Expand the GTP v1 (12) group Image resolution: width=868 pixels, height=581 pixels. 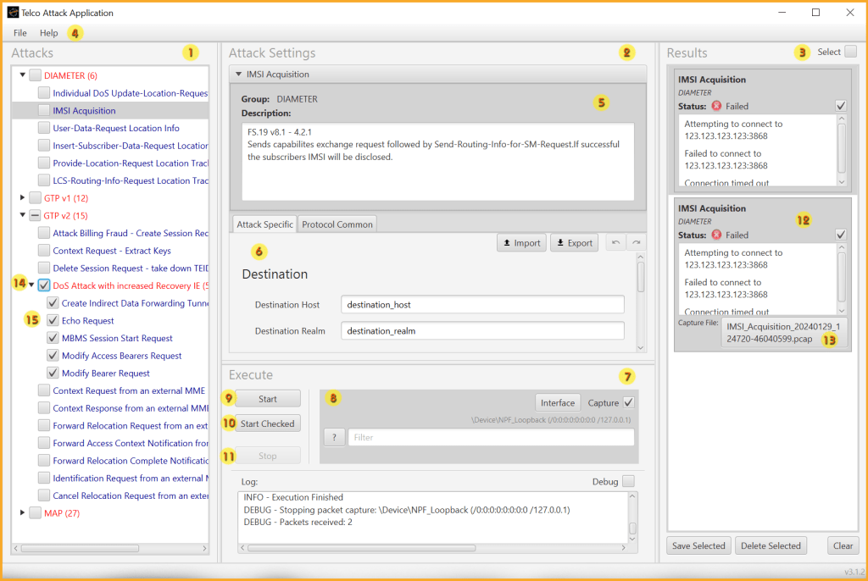click(x=23, y=198)
